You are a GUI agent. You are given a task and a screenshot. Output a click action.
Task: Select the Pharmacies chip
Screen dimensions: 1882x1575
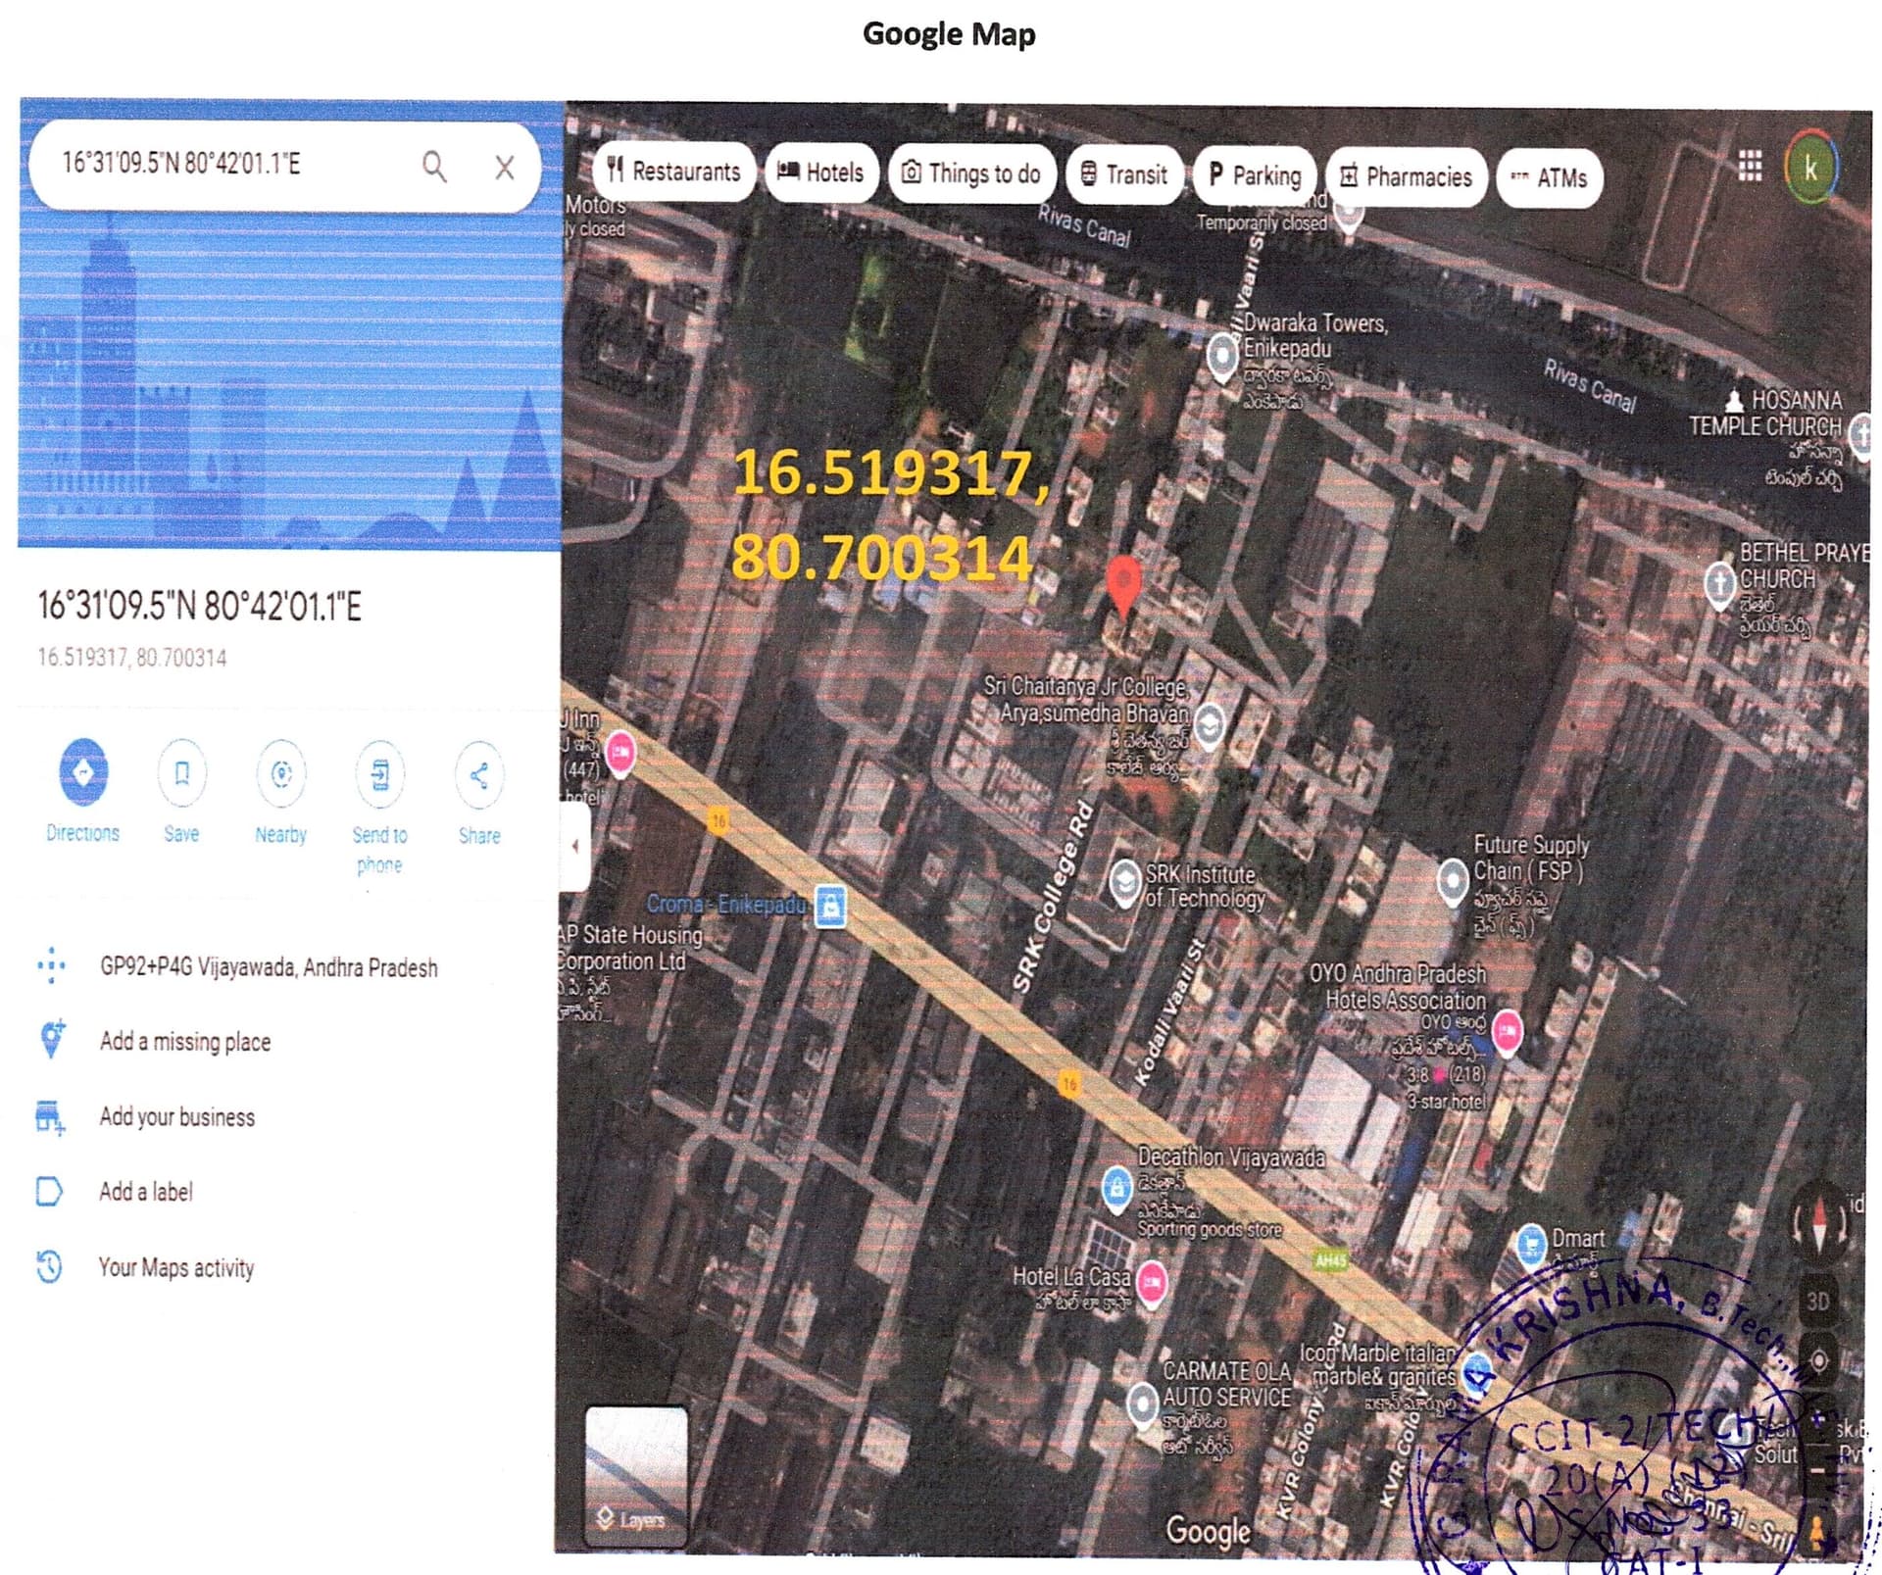click(1407, 177)
